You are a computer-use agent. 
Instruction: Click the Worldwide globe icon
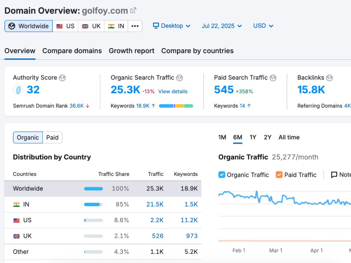click(12, 26)
